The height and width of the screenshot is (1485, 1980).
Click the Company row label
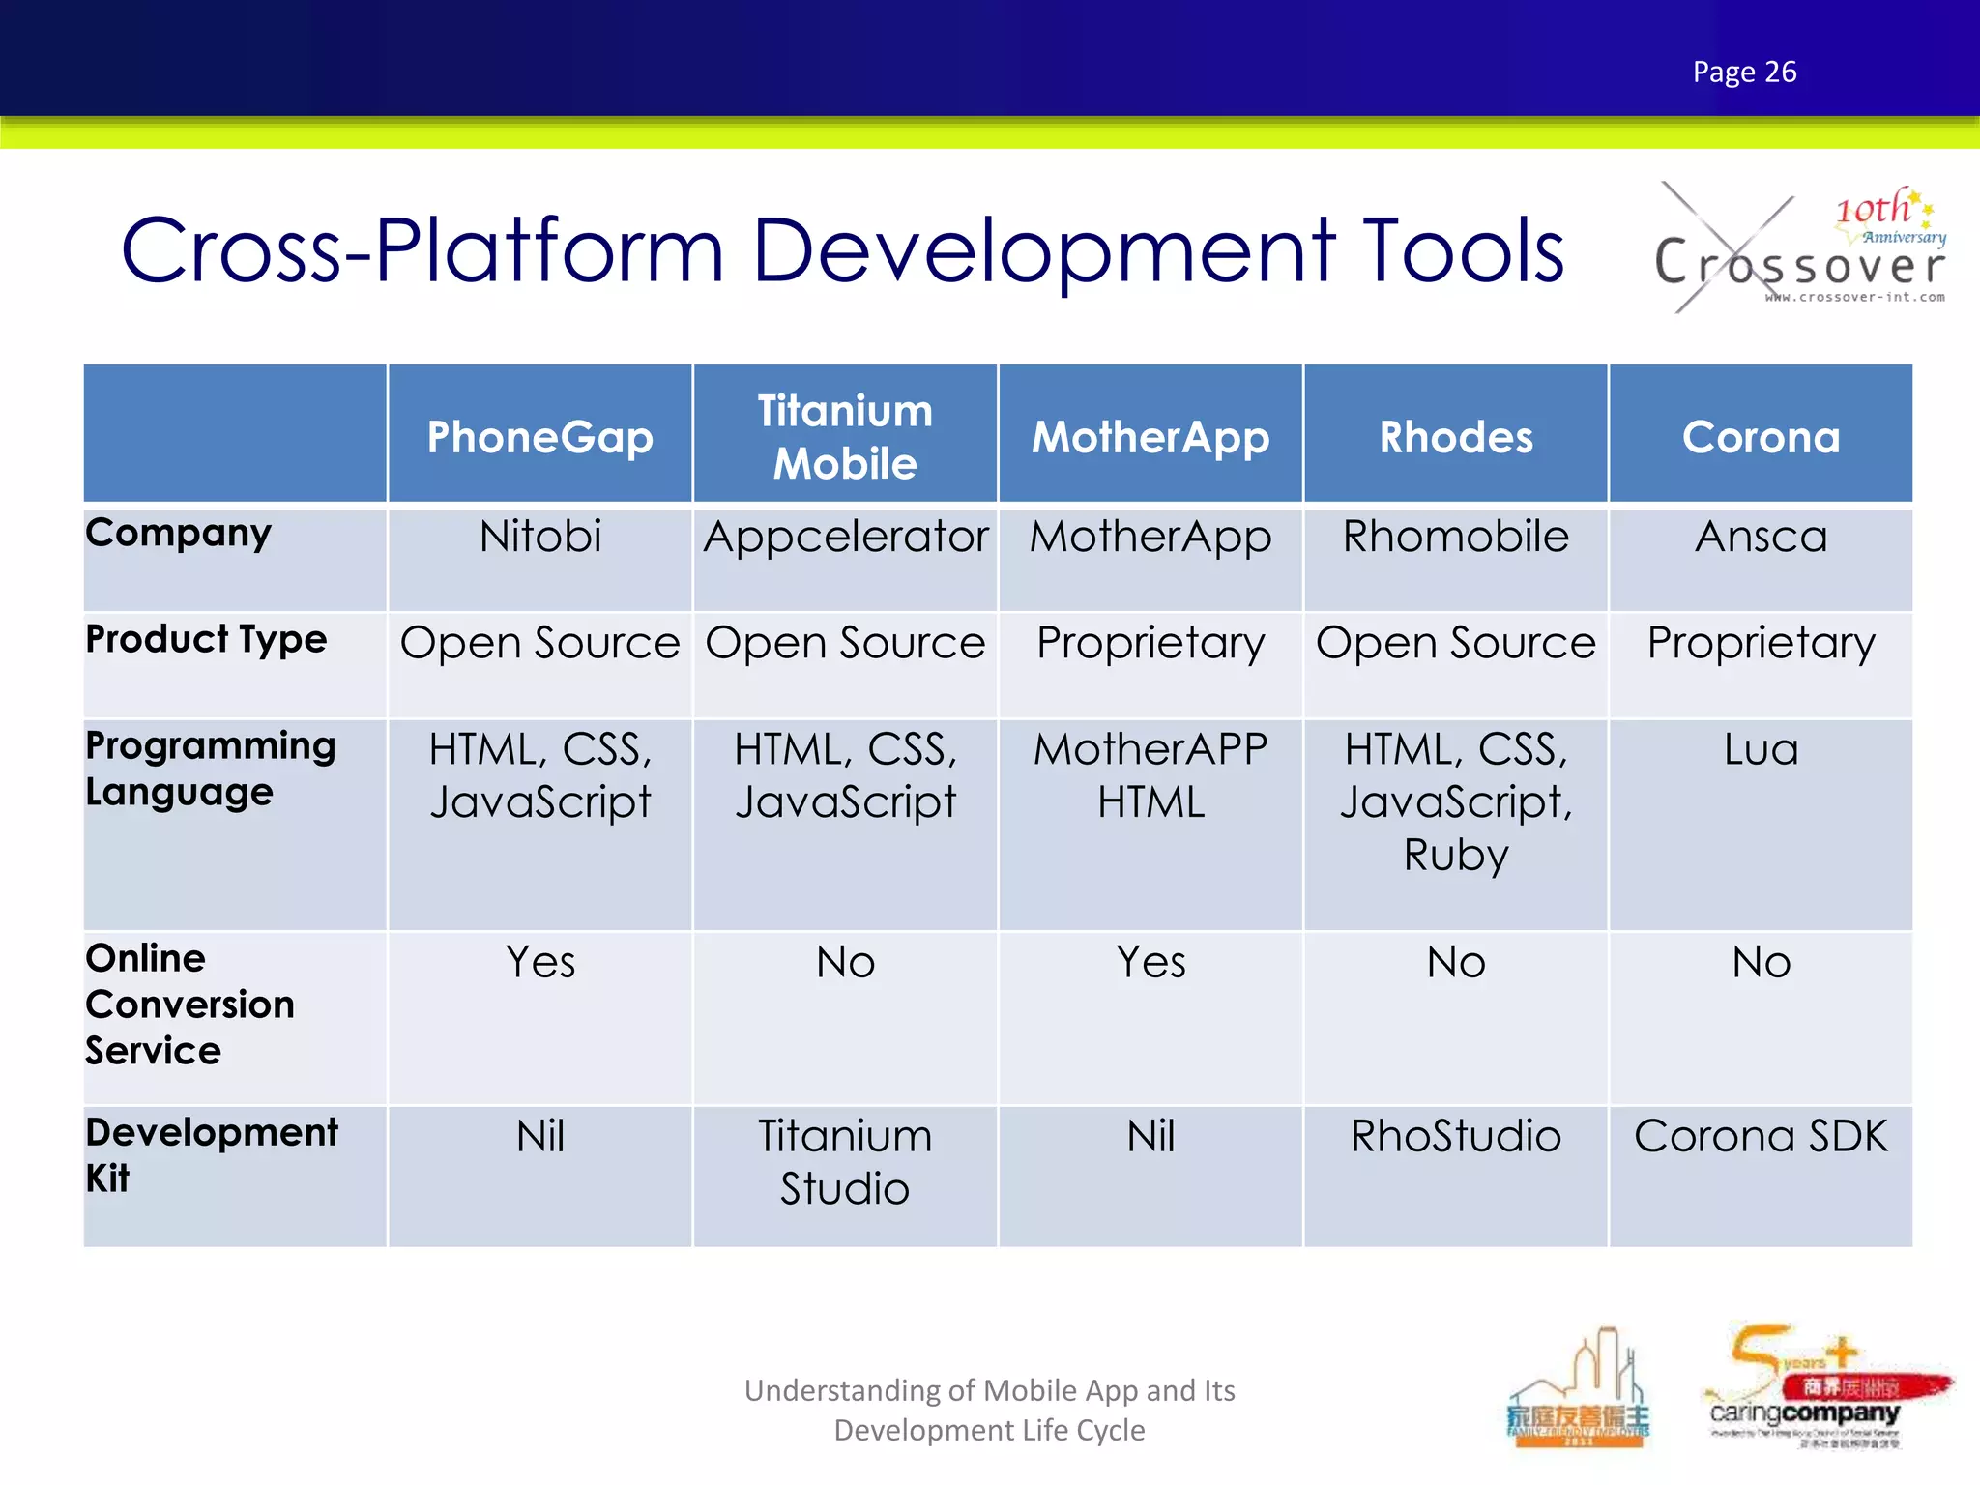point(179,534)
